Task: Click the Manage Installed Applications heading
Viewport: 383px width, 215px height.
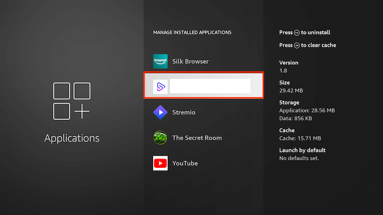Action: (192, 32)
